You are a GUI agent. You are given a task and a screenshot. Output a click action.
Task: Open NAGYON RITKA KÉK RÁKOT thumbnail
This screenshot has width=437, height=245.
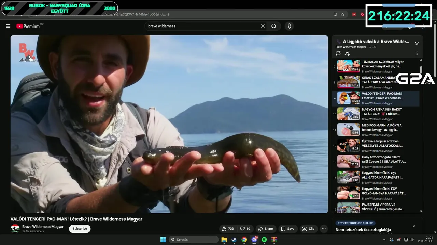tap(349, 114)
